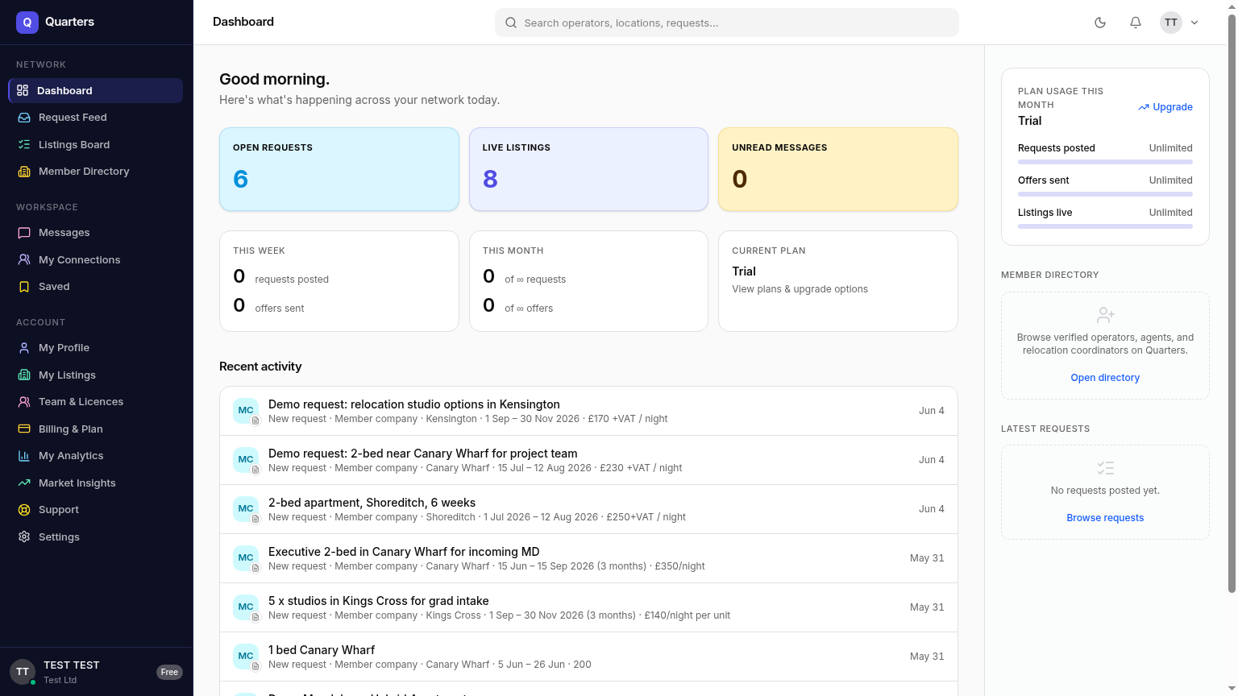This screenshot has height=696, width=1238.
Task: Click the Browse requests link
Action: [1105, 518]
